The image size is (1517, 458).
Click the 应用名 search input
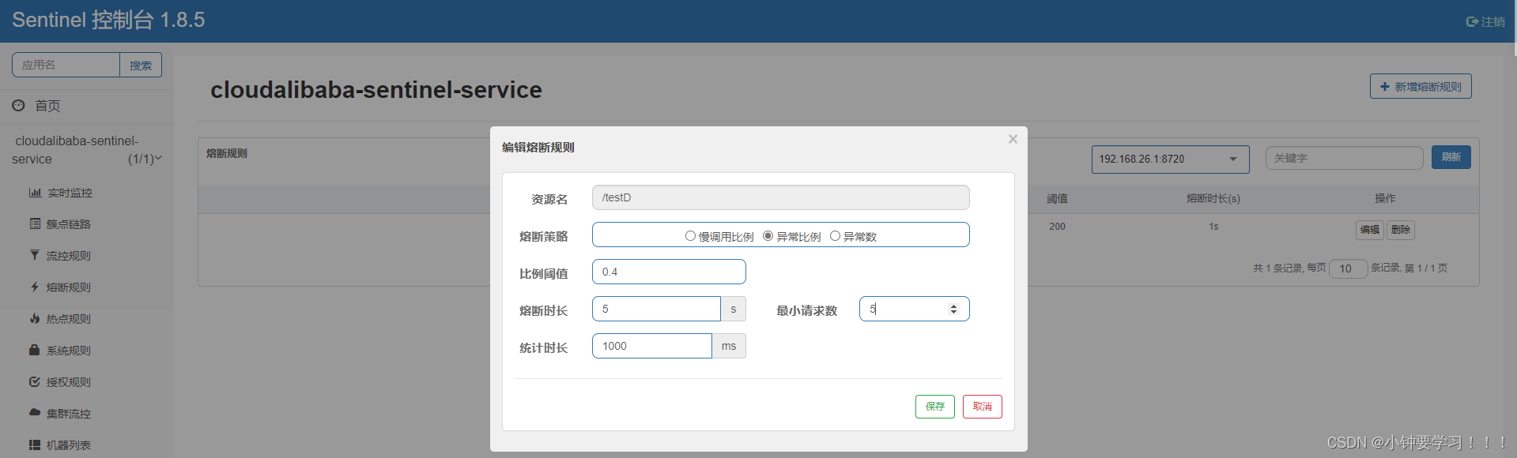pyautogui.click(x=66, y=65)
